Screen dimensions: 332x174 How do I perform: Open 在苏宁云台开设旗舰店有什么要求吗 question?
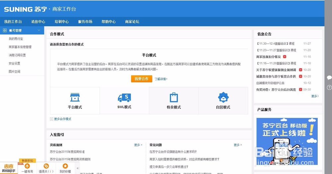point(173,152)
